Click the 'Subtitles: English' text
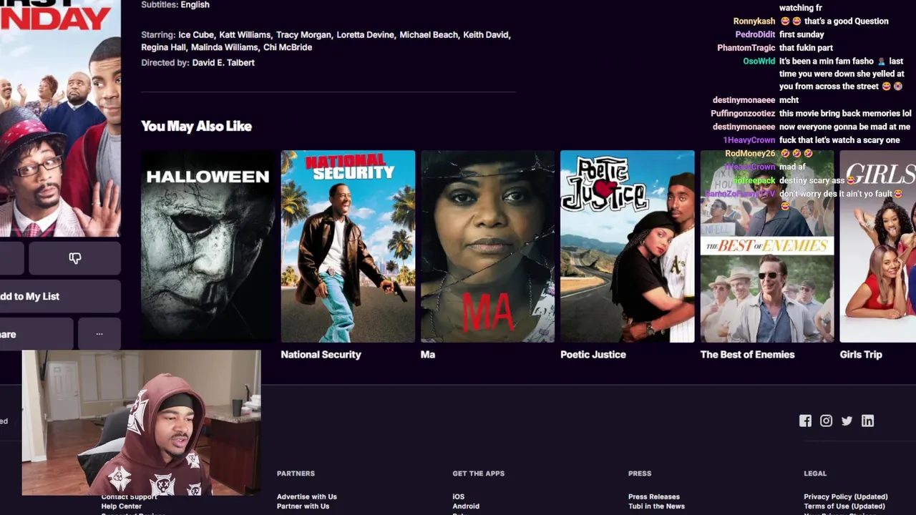 click(x=175, y=5)
